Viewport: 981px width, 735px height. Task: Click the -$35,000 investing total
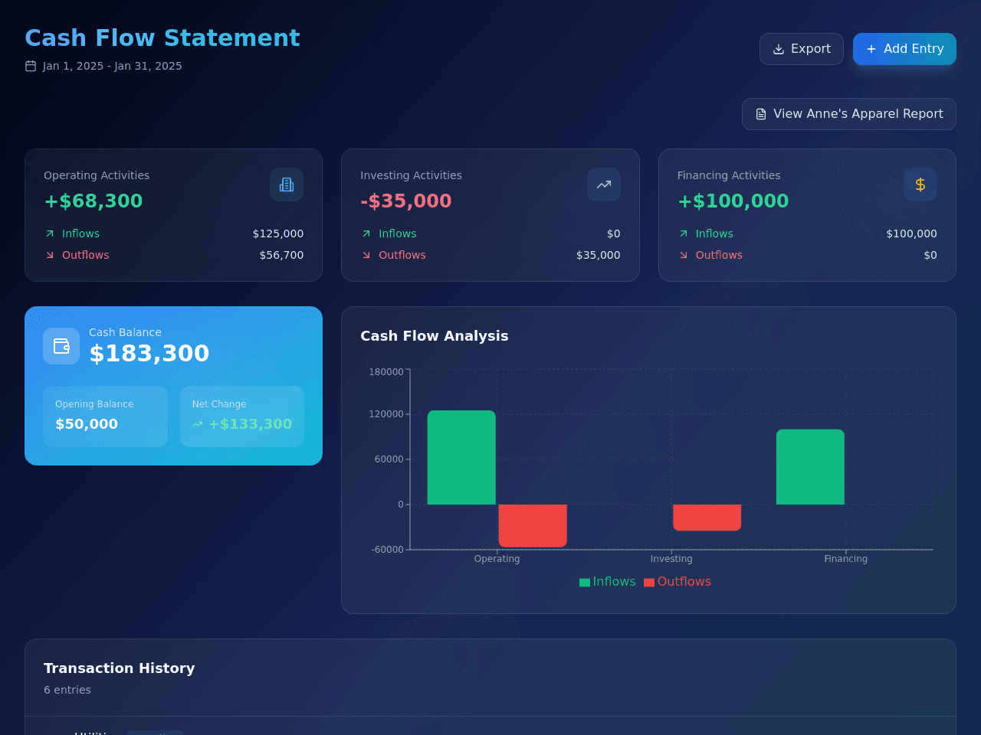coord(406,201)
